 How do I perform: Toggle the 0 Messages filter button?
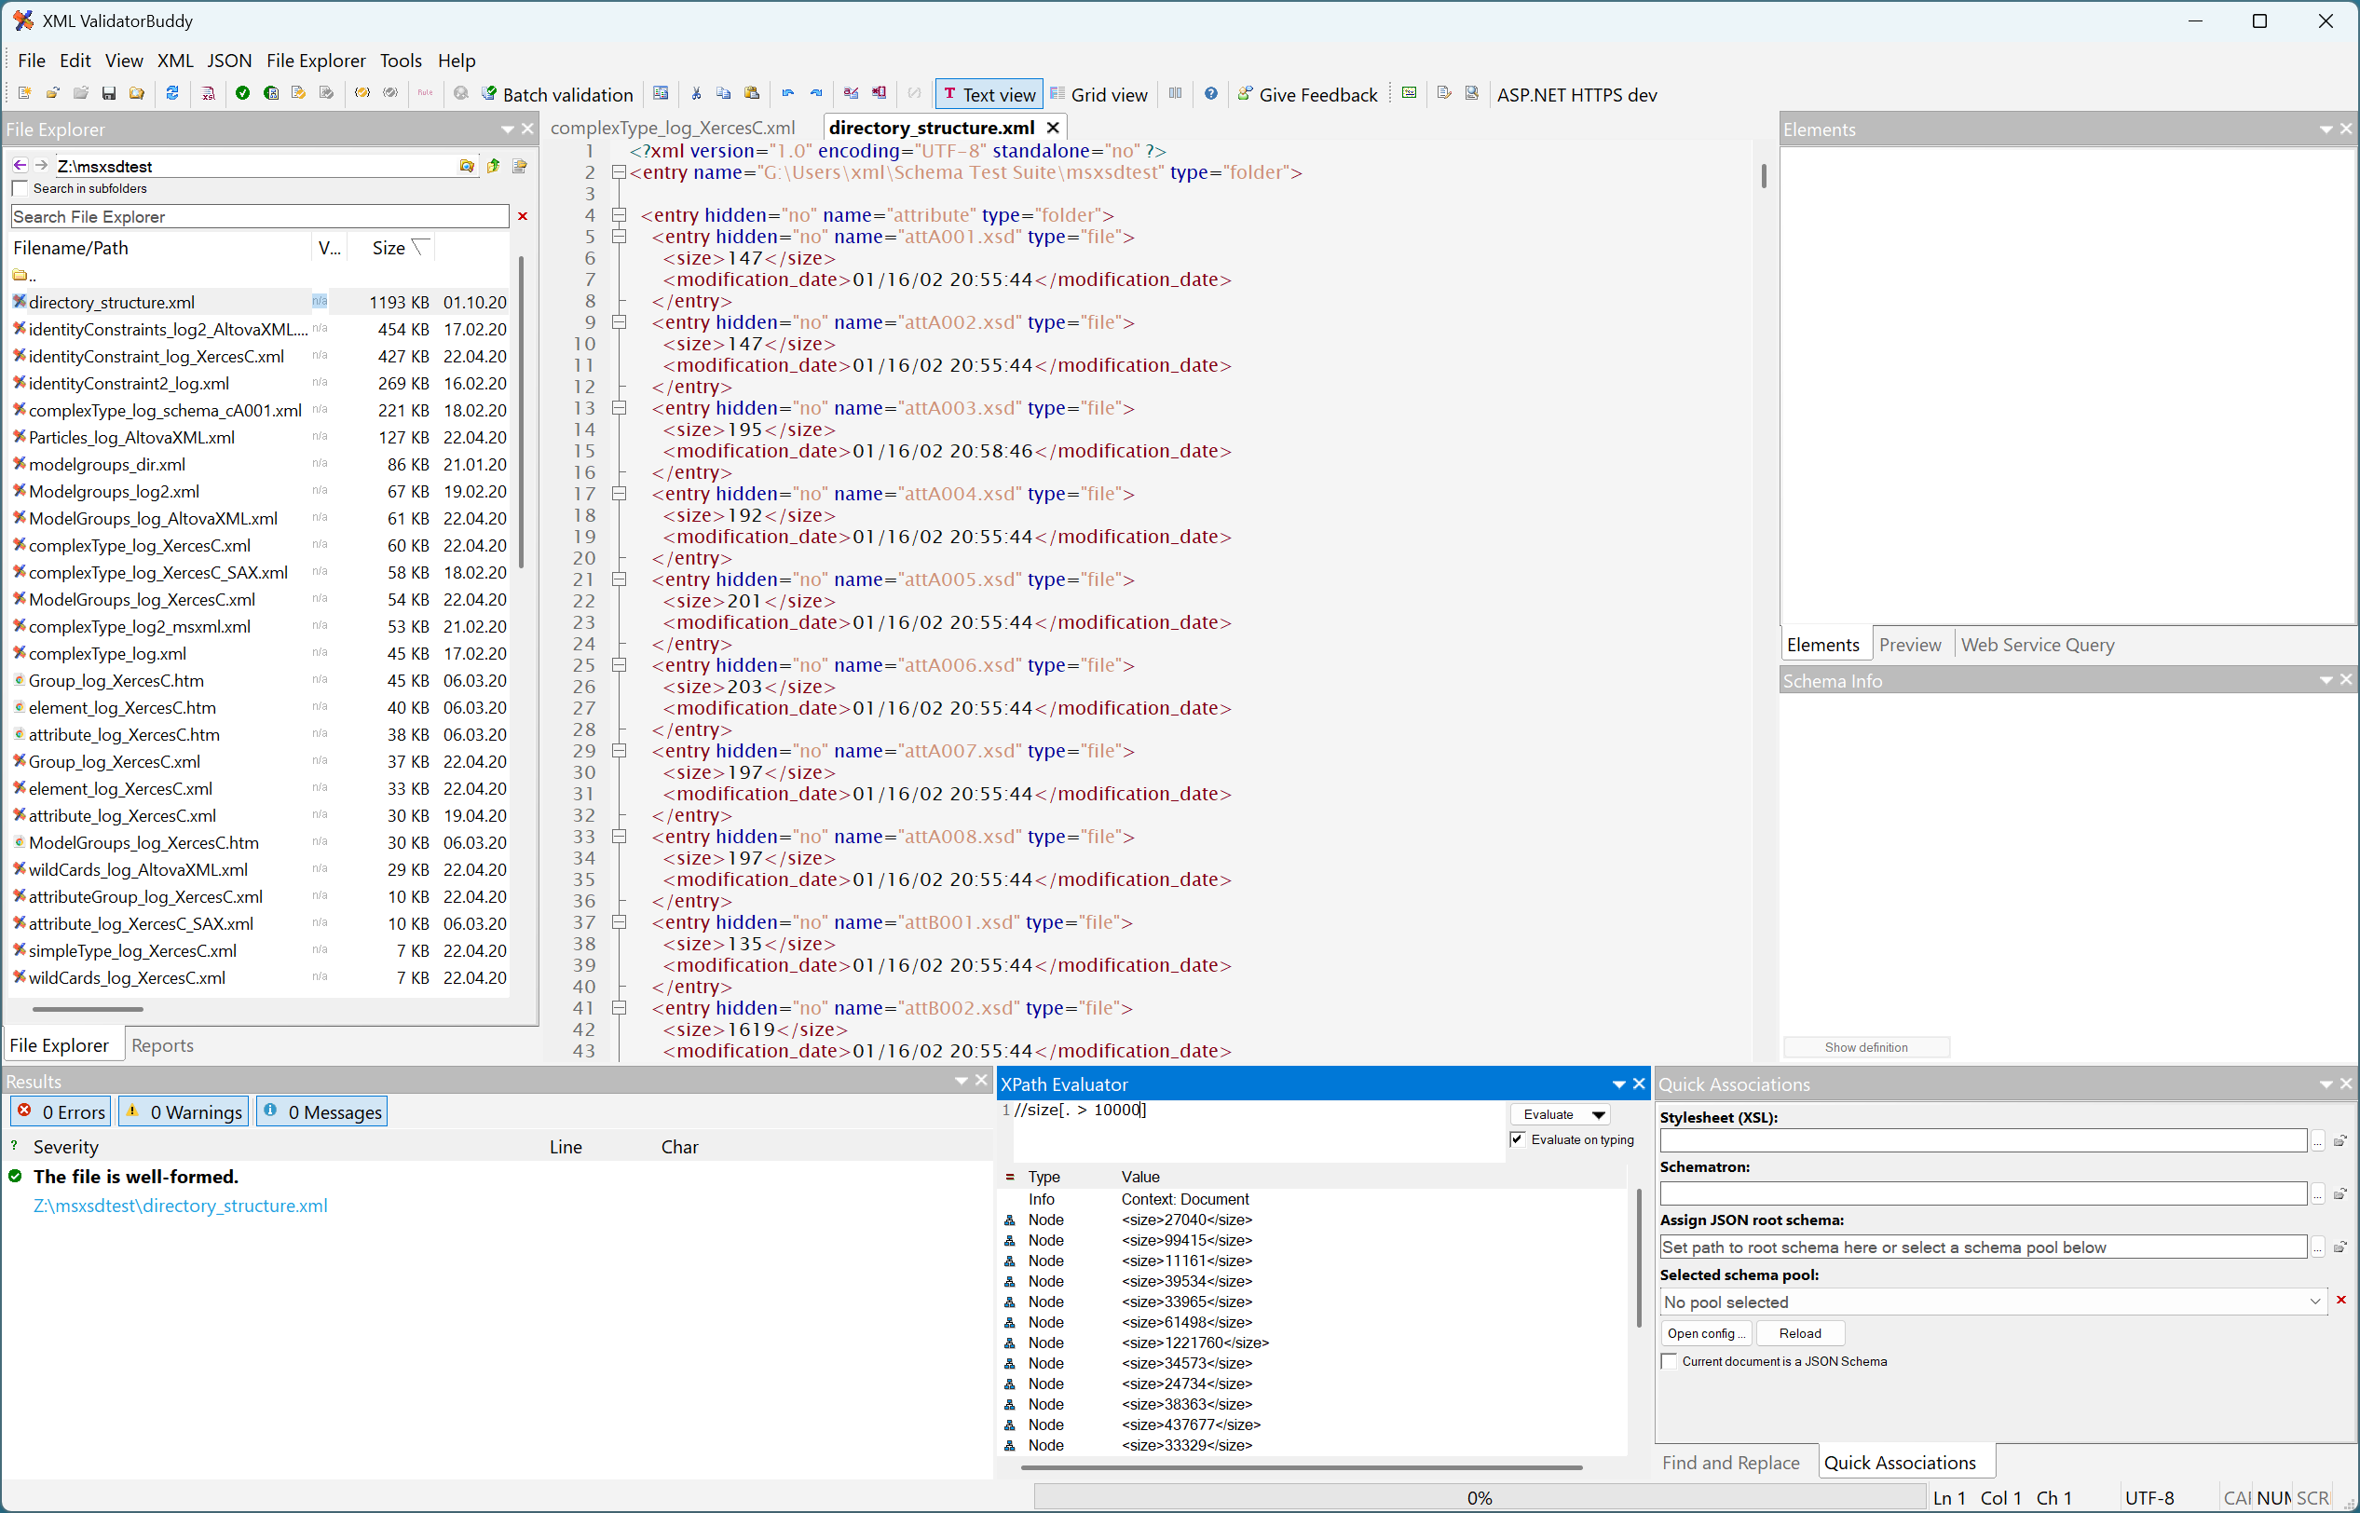pos(322,1112)
